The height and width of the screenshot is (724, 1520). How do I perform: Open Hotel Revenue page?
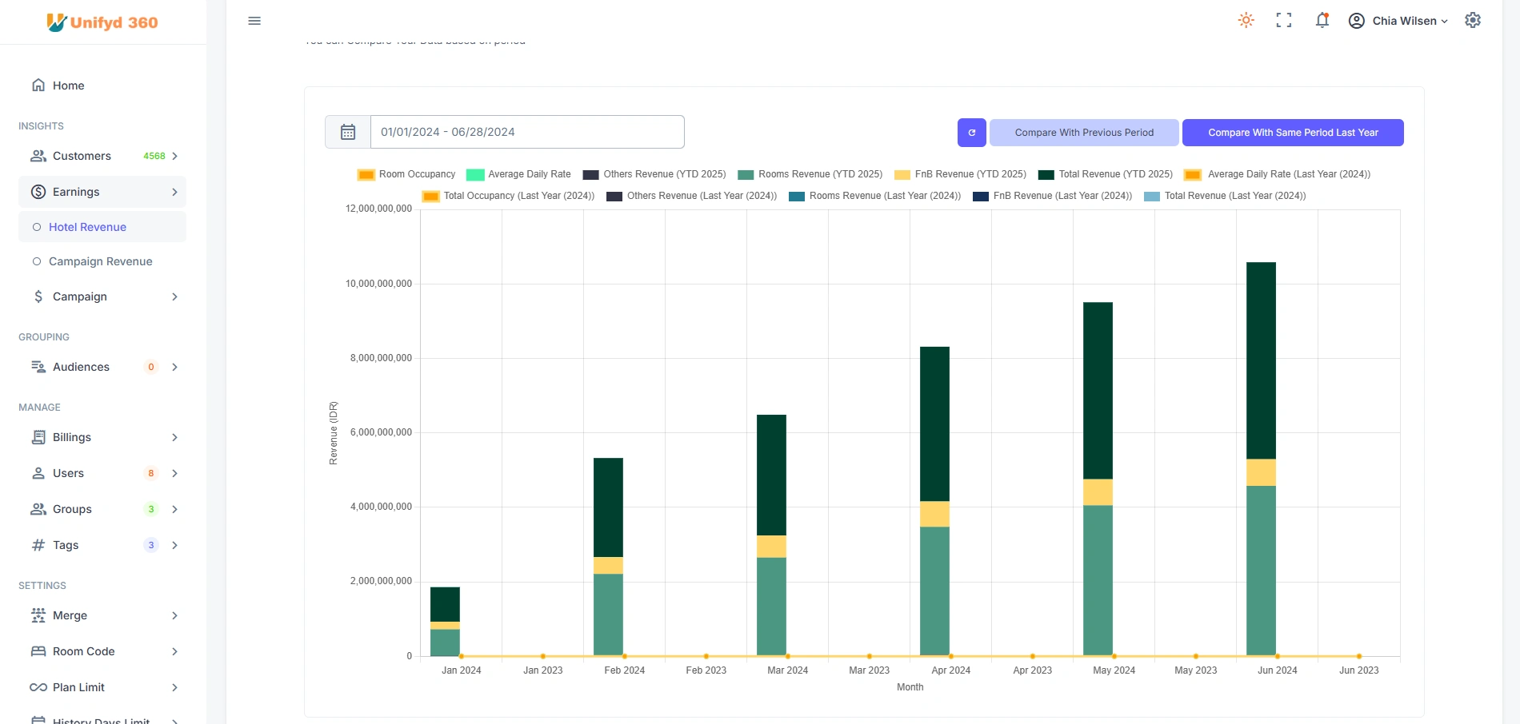[x=102, y=227]
